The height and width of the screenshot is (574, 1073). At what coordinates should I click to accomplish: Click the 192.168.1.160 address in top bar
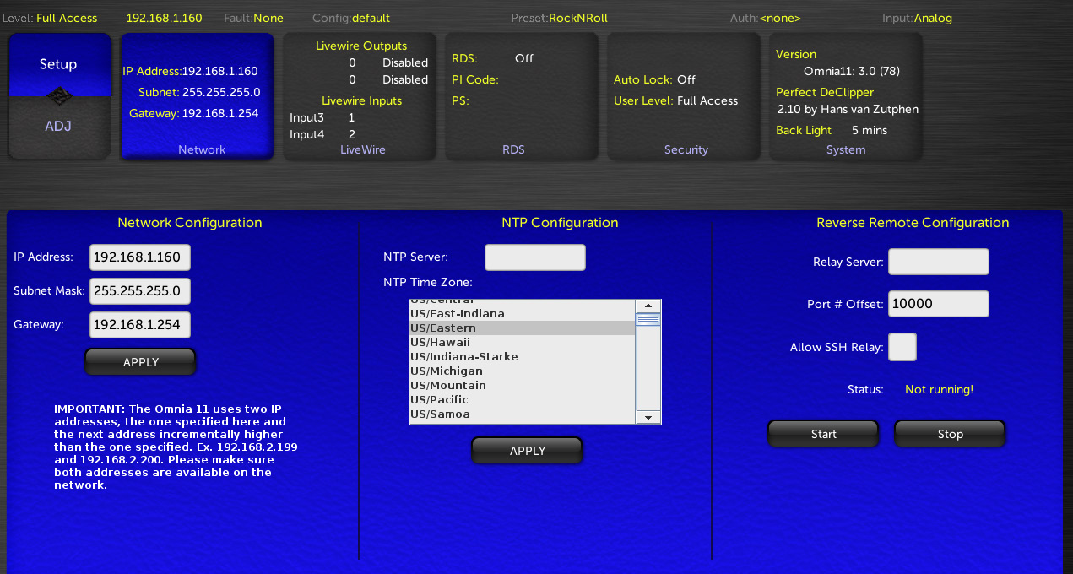pos(164,18)
